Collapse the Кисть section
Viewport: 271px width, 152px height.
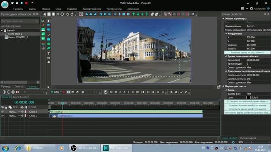226,90
